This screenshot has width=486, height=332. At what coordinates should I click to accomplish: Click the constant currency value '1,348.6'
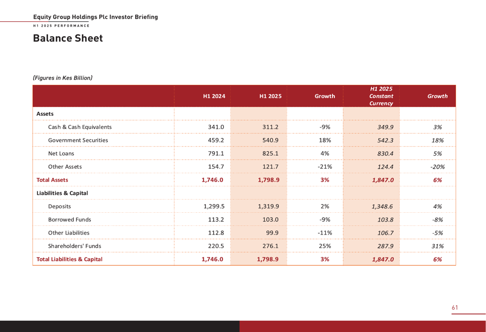pos(382,206)
